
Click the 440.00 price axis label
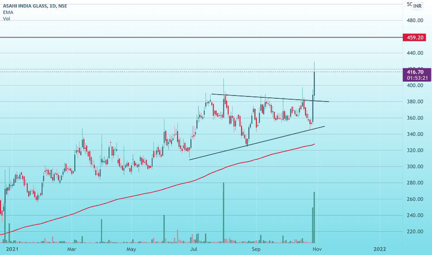pyautogui.click(x=415, y=53)
